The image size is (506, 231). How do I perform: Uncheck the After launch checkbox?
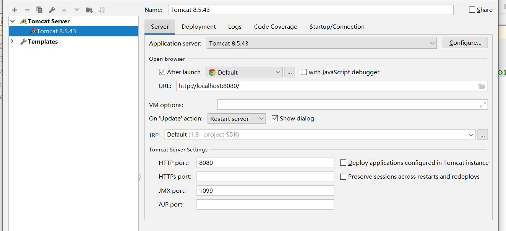(x=162, y=72)
